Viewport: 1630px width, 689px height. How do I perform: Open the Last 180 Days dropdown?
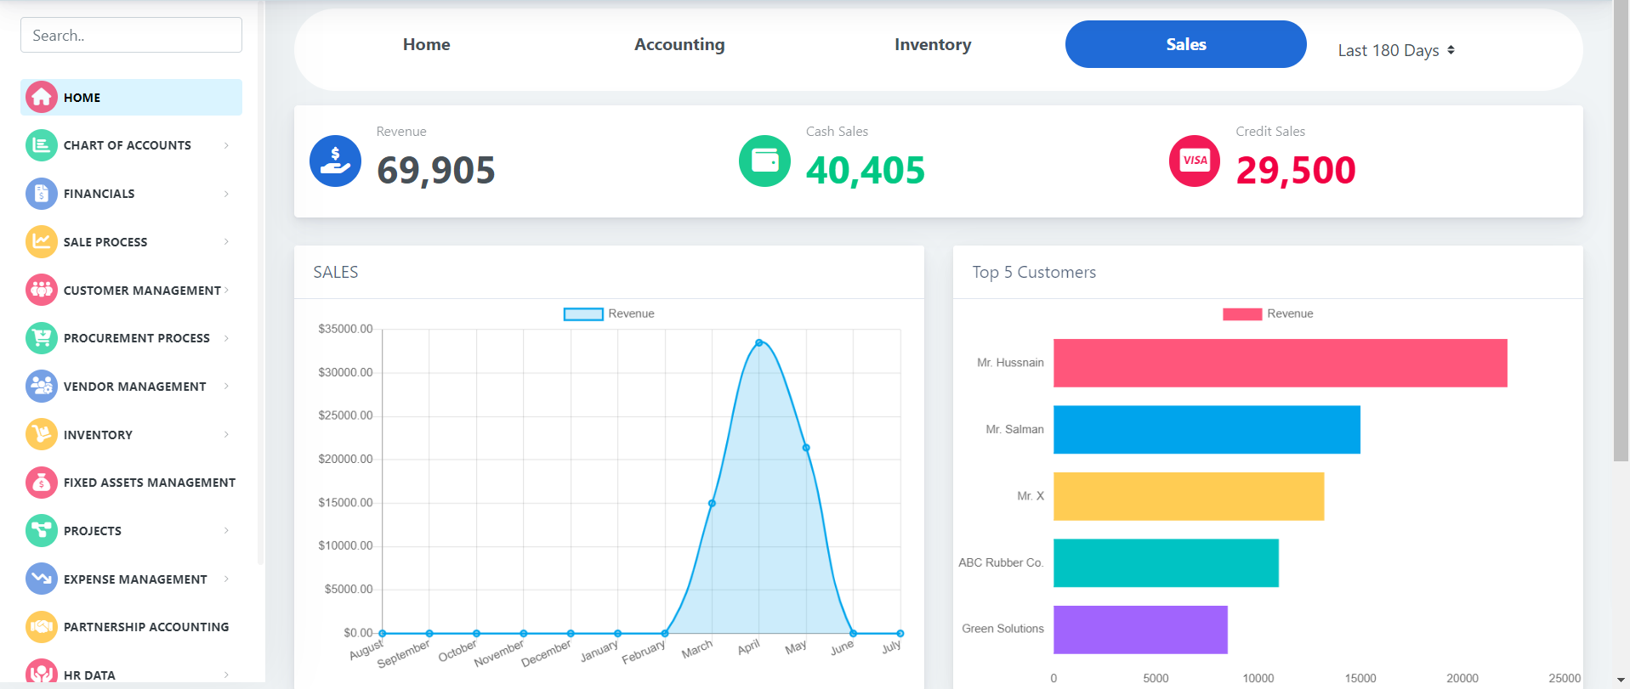tap(1395, 51)
